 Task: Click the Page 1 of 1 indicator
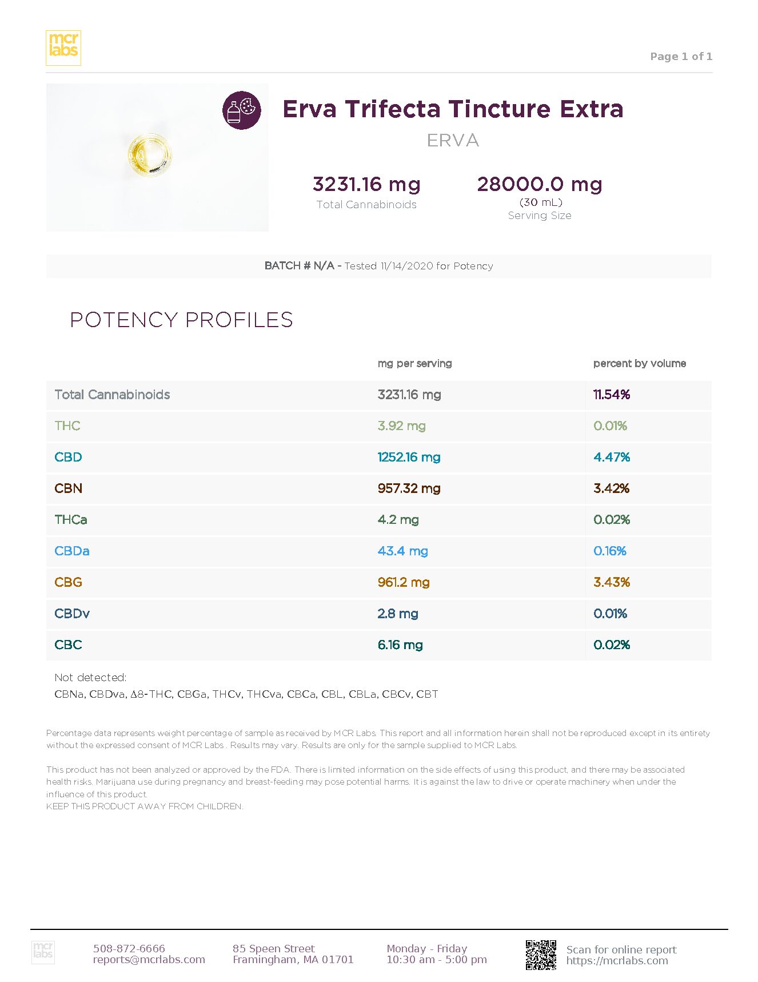point(681,56)
